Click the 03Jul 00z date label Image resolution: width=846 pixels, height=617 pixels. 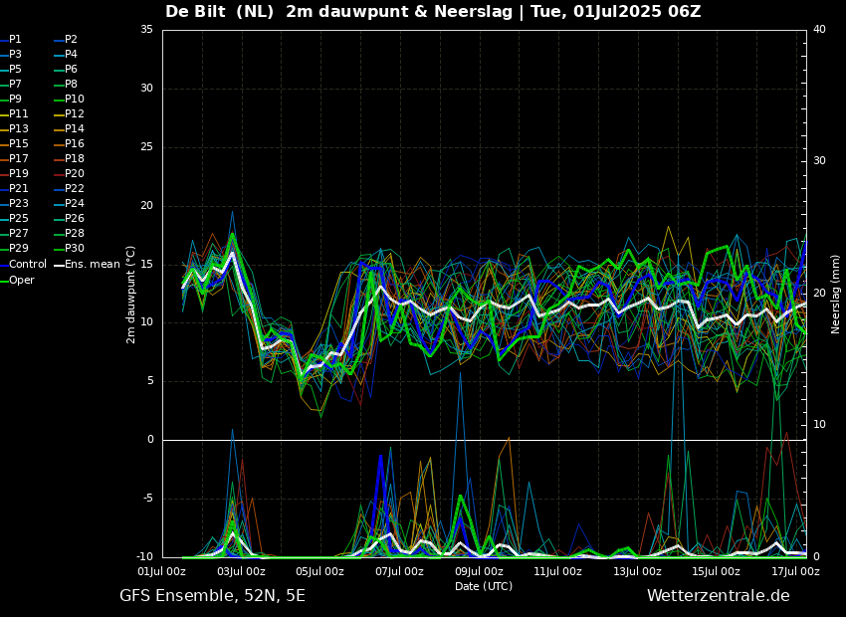pos(241,571)
